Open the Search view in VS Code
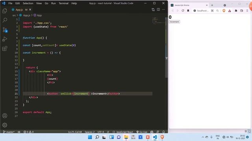 (5, 20)
